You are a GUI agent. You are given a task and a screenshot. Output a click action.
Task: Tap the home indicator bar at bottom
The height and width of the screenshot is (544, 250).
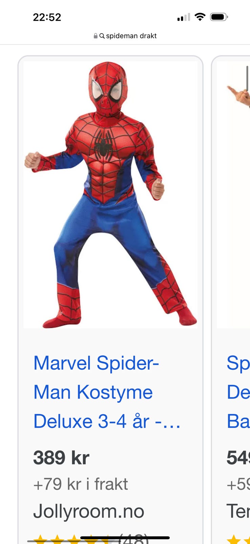pyautogui.click(x=125, y=538)
